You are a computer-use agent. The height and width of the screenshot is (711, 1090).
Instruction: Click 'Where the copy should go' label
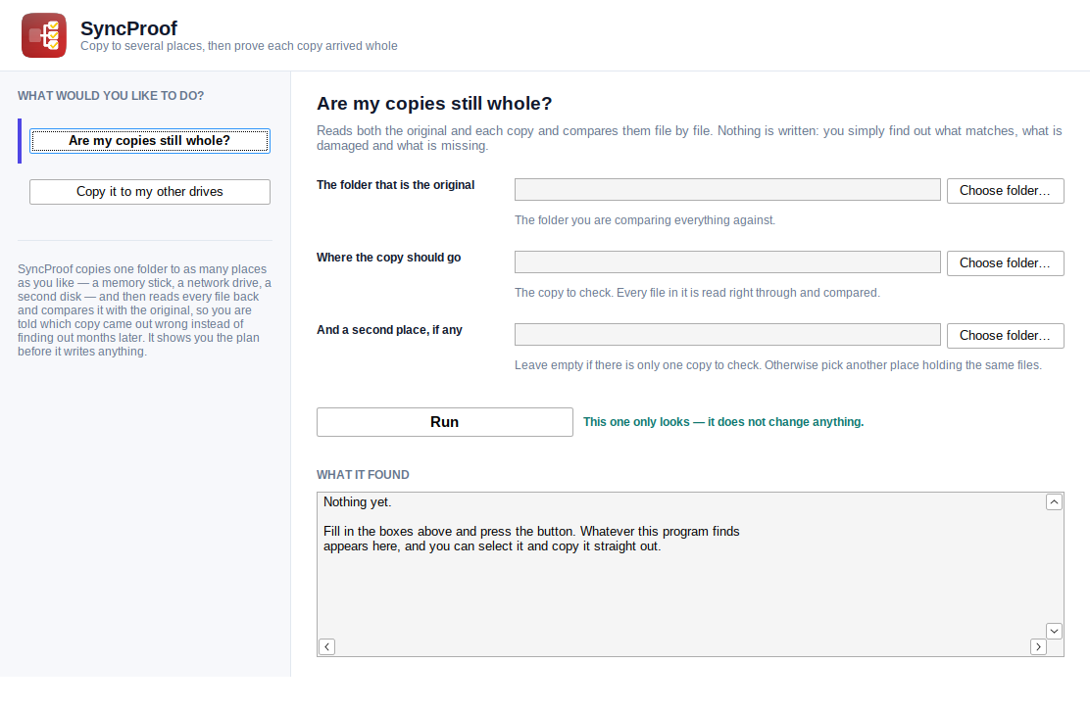tap(388, 258)
